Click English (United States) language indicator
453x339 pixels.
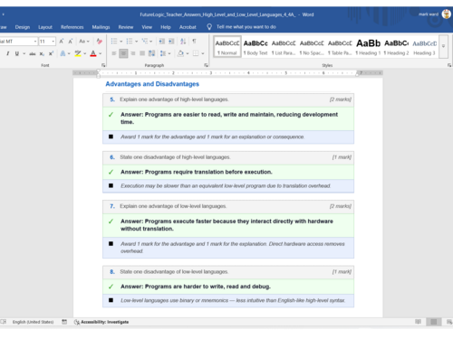[x=33, y=322]
